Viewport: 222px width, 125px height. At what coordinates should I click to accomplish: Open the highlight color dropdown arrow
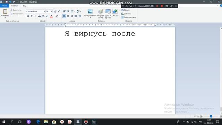59,16
